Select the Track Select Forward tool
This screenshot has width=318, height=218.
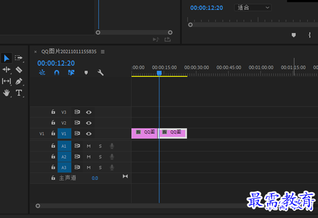tap(18, 58)
